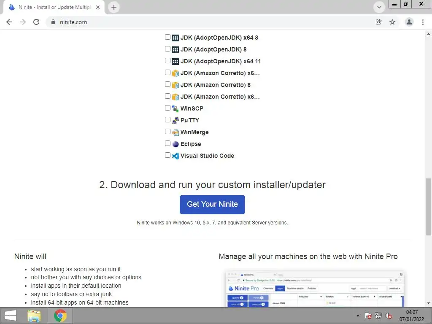The image size is (432, 324).
Task: Open Chrome profile avatar menu
Action: click(x=409, y=22)
